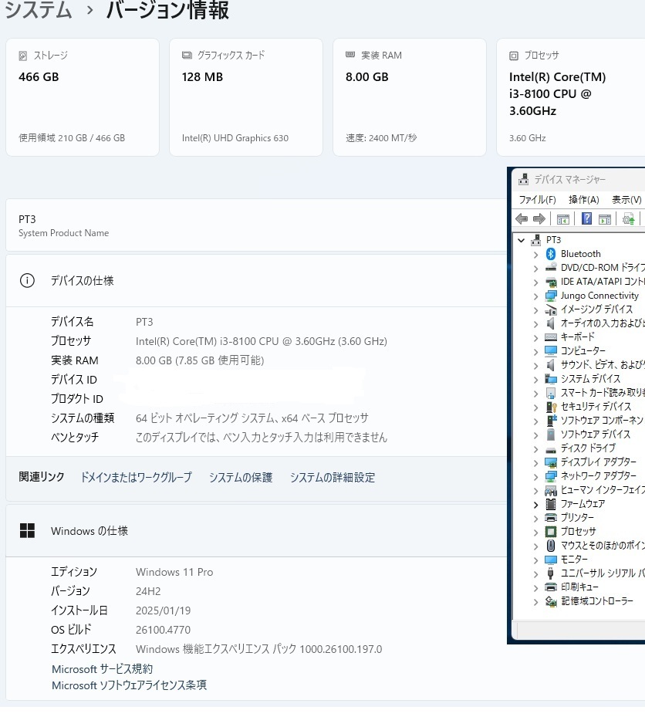Click the forward arrow in Device Manager toolbar
645x717 pixels.
click(x=539, y=219)
